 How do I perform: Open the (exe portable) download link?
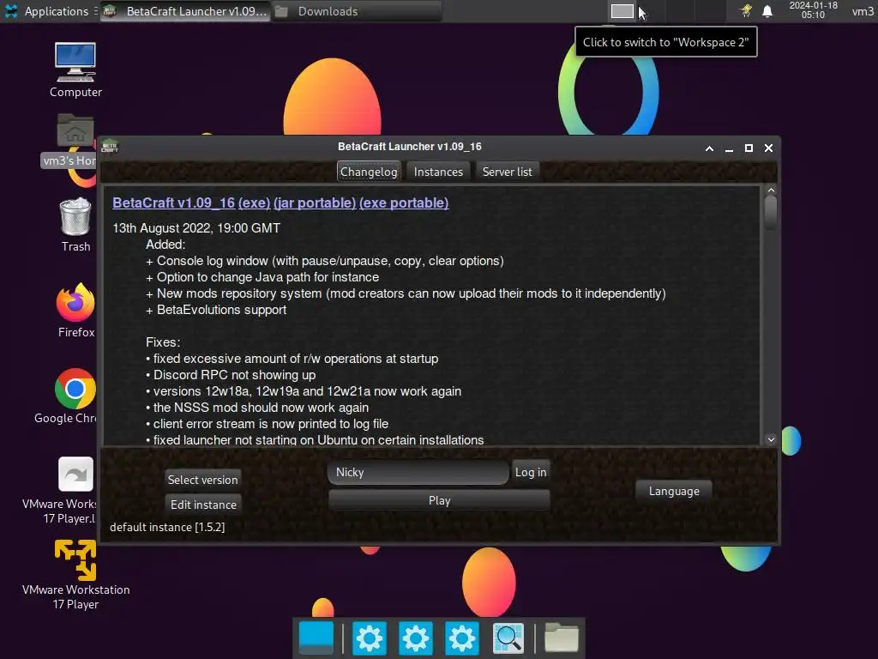click(x=404, y=203)
